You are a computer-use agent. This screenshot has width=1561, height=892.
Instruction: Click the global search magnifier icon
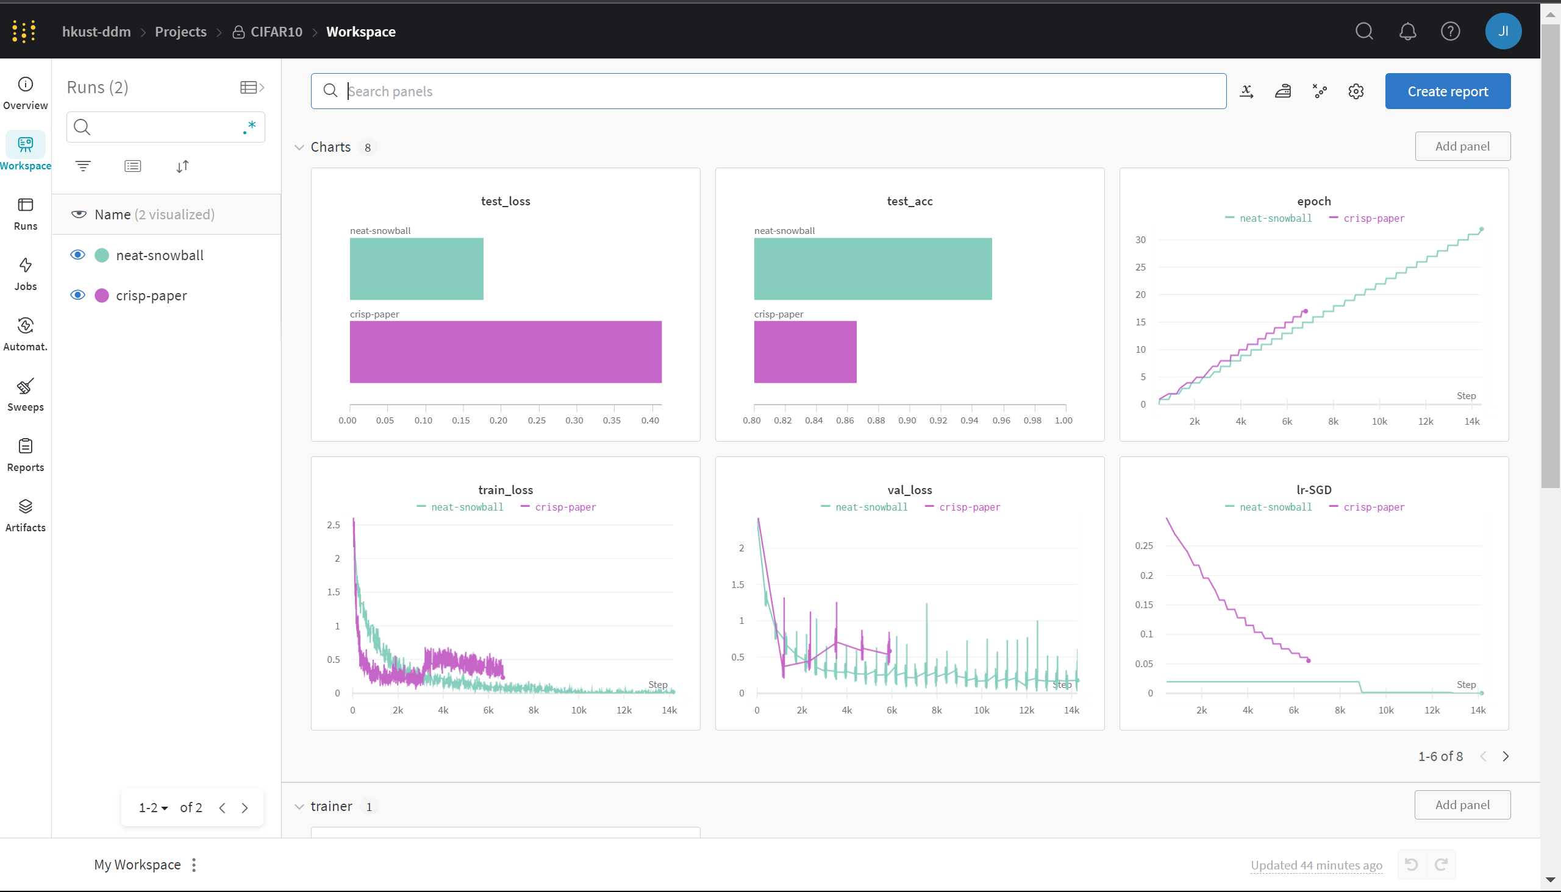click(1364, 31)
